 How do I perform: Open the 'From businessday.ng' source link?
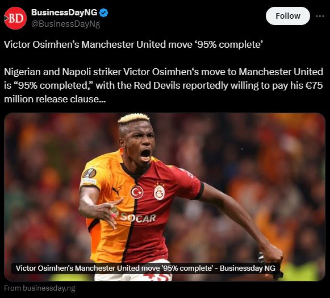pos(40,288)
